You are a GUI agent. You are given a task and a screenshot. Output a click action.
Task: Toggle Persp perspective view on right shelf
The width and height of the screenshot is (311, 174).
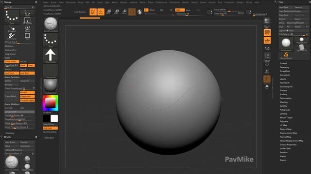(x=267, y=33)
